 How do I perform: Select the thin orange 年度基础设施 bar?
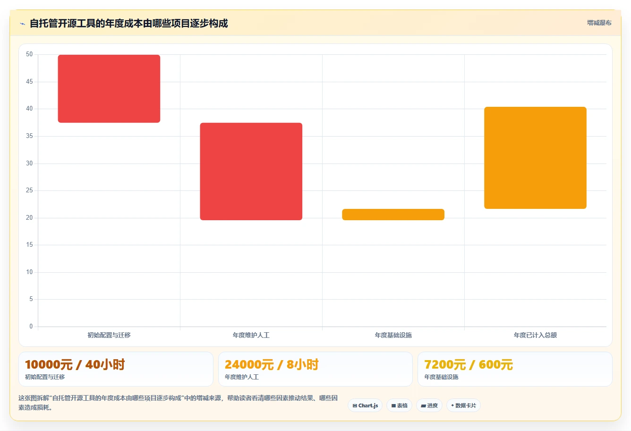pos(393,215)
